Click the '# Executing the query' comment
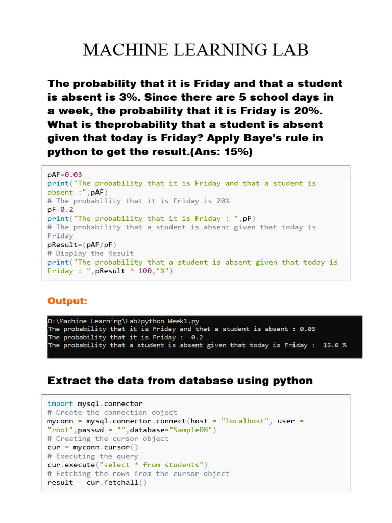Image resolution: width=392 pixels, height=523 pixels. (x=93, y=456)
